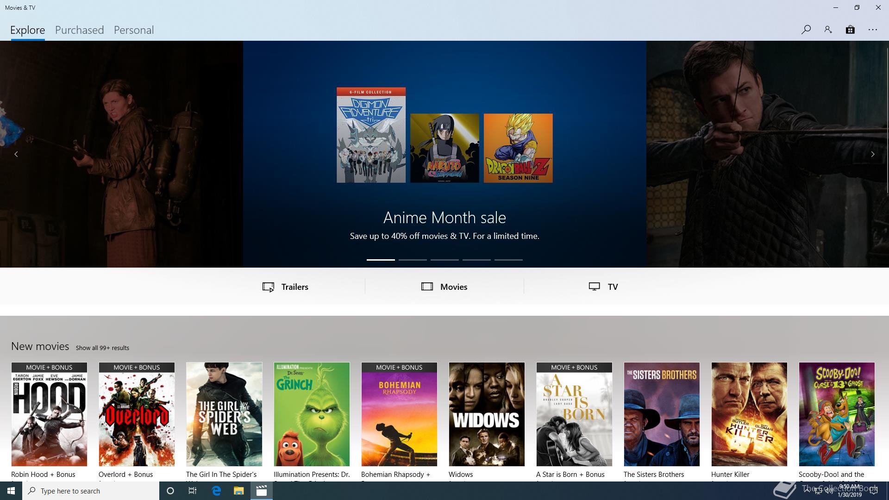The image size is (889, 500).
Task: Go to previous carousel slide arrow
Action: tap(16, 154)
